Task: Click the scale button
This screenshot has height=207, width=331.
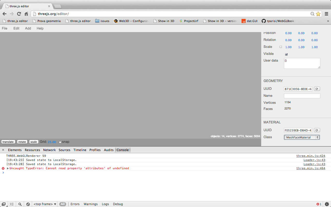Action: point(34,142)
